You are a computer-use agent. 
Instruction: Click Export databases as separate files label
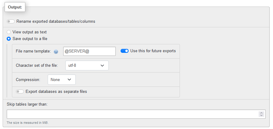pos(56,91)
